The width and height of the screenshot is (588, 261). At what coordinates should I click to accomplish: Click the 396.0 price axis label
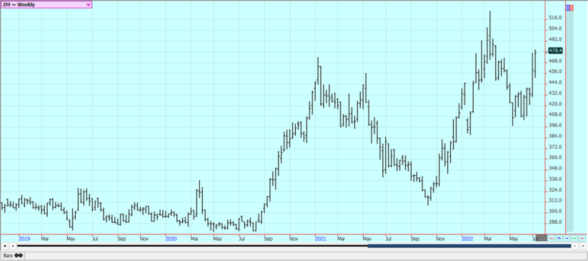[x=555, y=125]
